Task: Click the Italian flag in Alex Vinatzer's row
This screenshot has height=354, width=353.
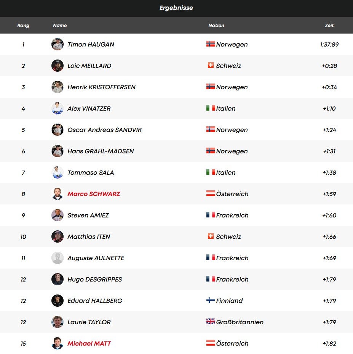Action: click(x=211, y=108)
